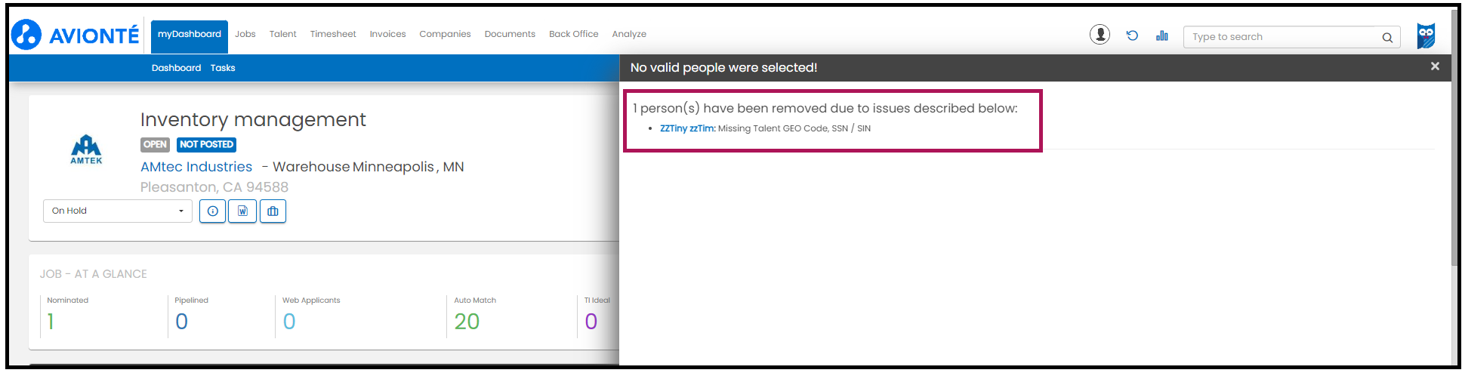Click the refresh arrow icon
The image size is (1462, 376).
point(1132,35)
